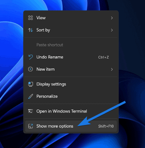Click the Personalize brush icon
This screenshot has height=148, width=145.
coord(30,96)
